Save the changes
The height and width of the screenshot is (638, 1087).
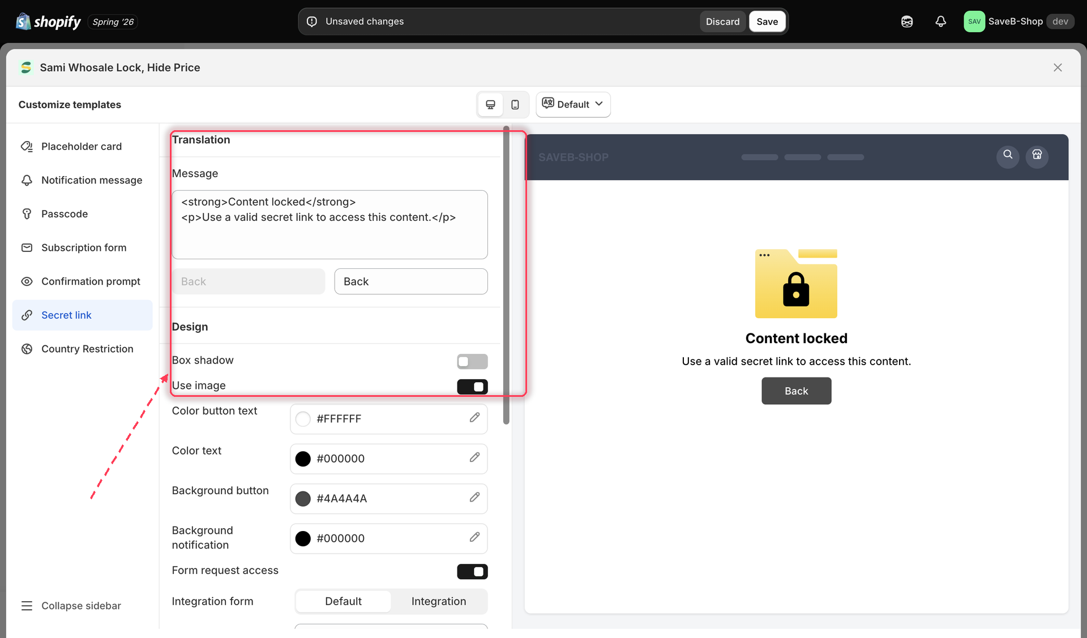(x=767, y=22)
